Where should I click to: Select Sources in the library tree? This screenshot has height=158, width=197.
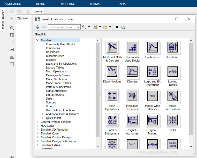pyautogui.click(x=51, y=102)
